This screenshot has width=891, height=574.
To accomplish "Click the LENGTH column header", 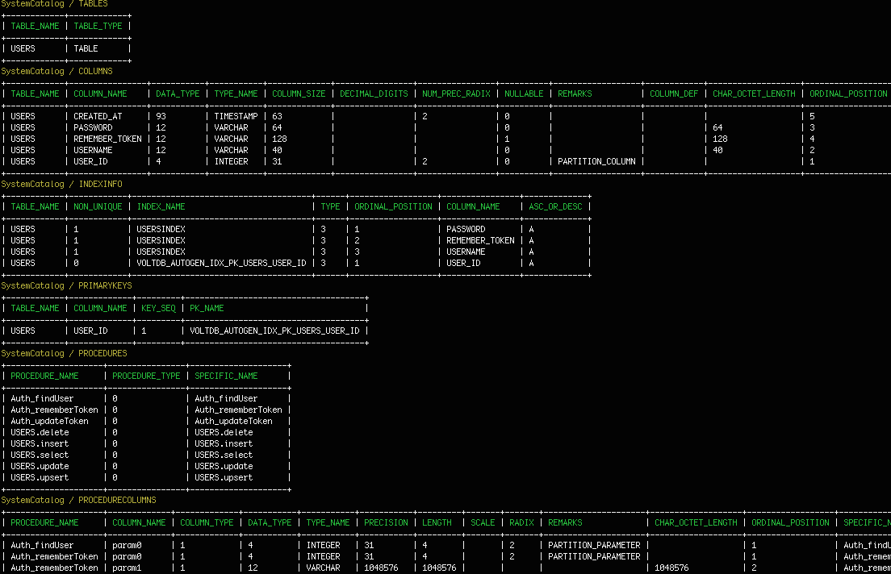I will [x=437, y=523].
